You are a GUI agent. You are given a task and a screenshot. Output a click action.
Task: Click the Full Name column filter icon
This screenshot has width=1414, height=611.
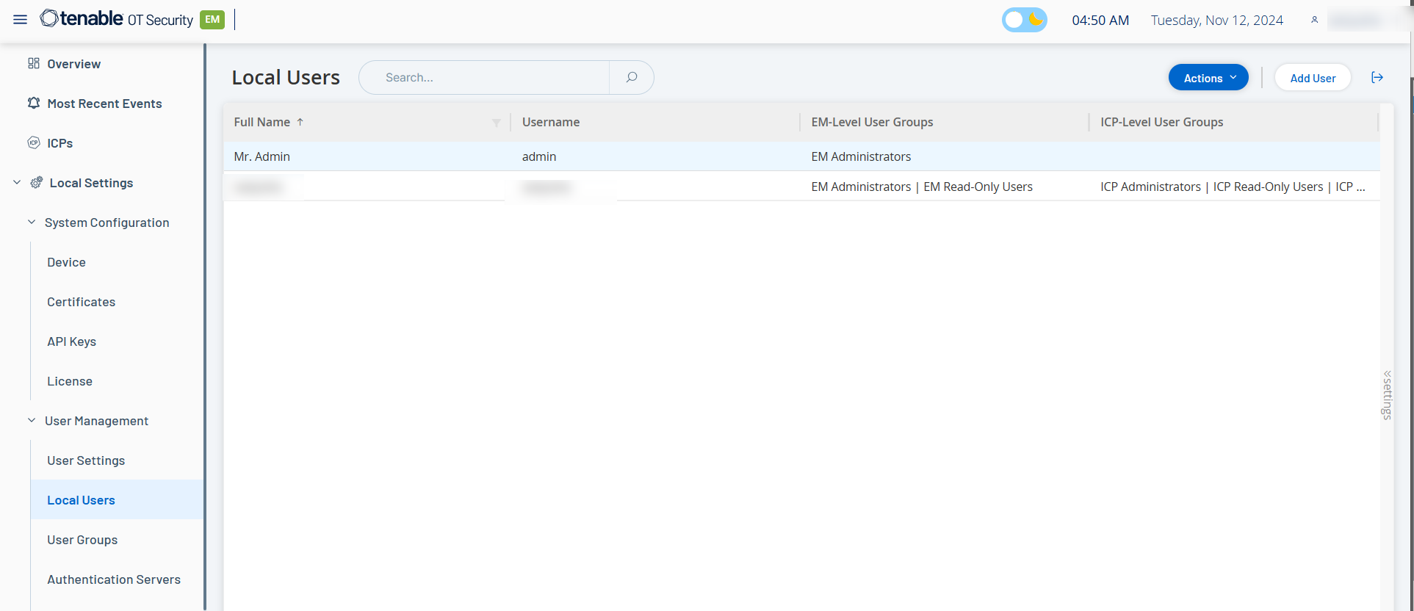(497, 123)
